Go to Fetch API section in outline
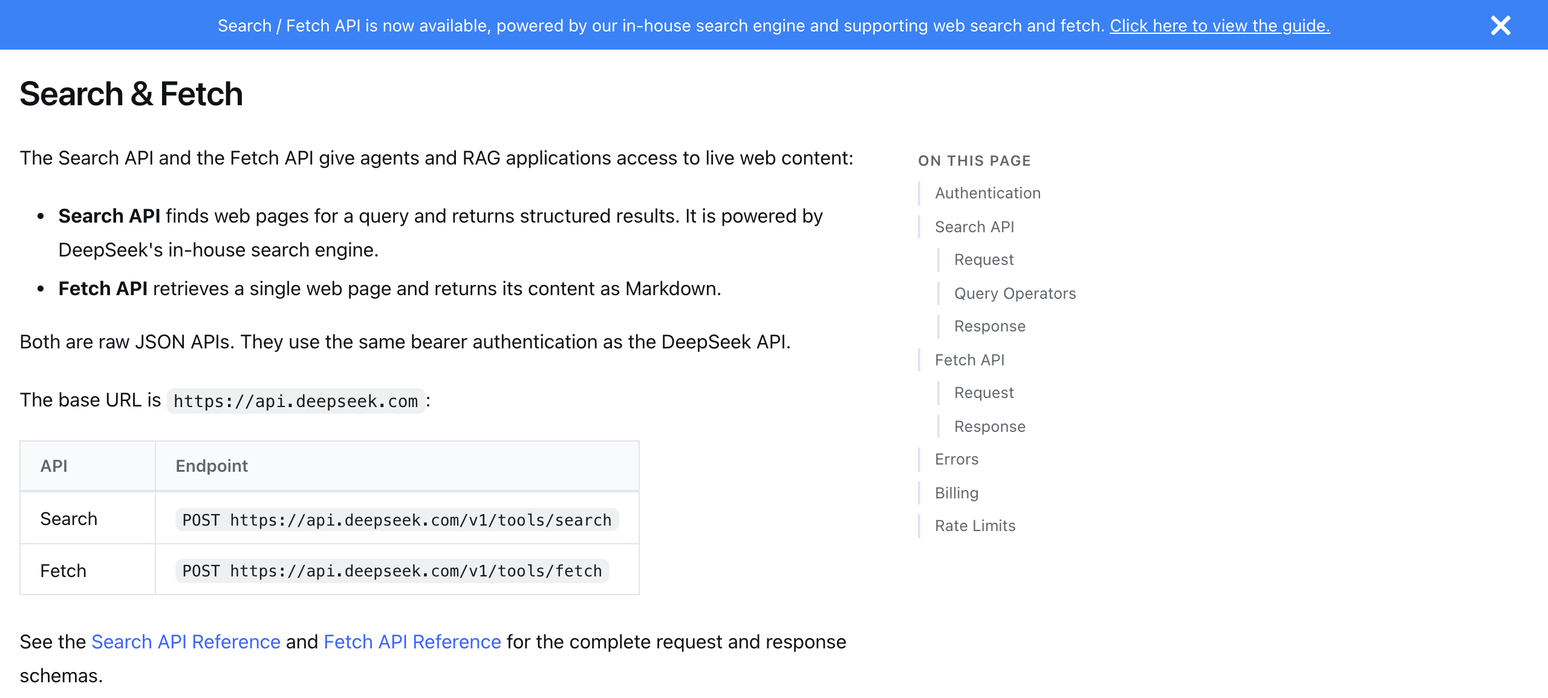Image resolution: width=1548 pixels, height=698 pixels. click(970, 360)
